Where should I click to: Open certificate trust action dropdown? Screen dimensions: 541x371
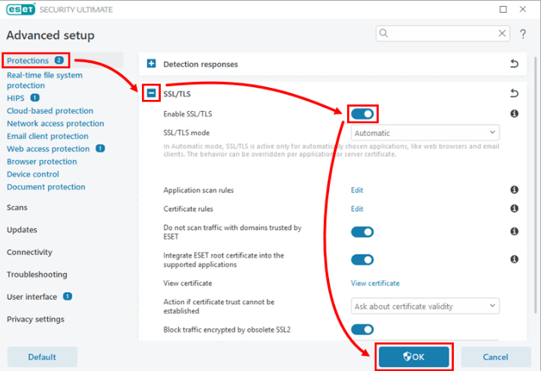point(425,306)
